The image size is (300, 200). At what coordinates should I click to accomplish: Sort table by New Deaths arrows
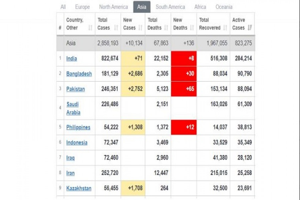pos(193,28)
